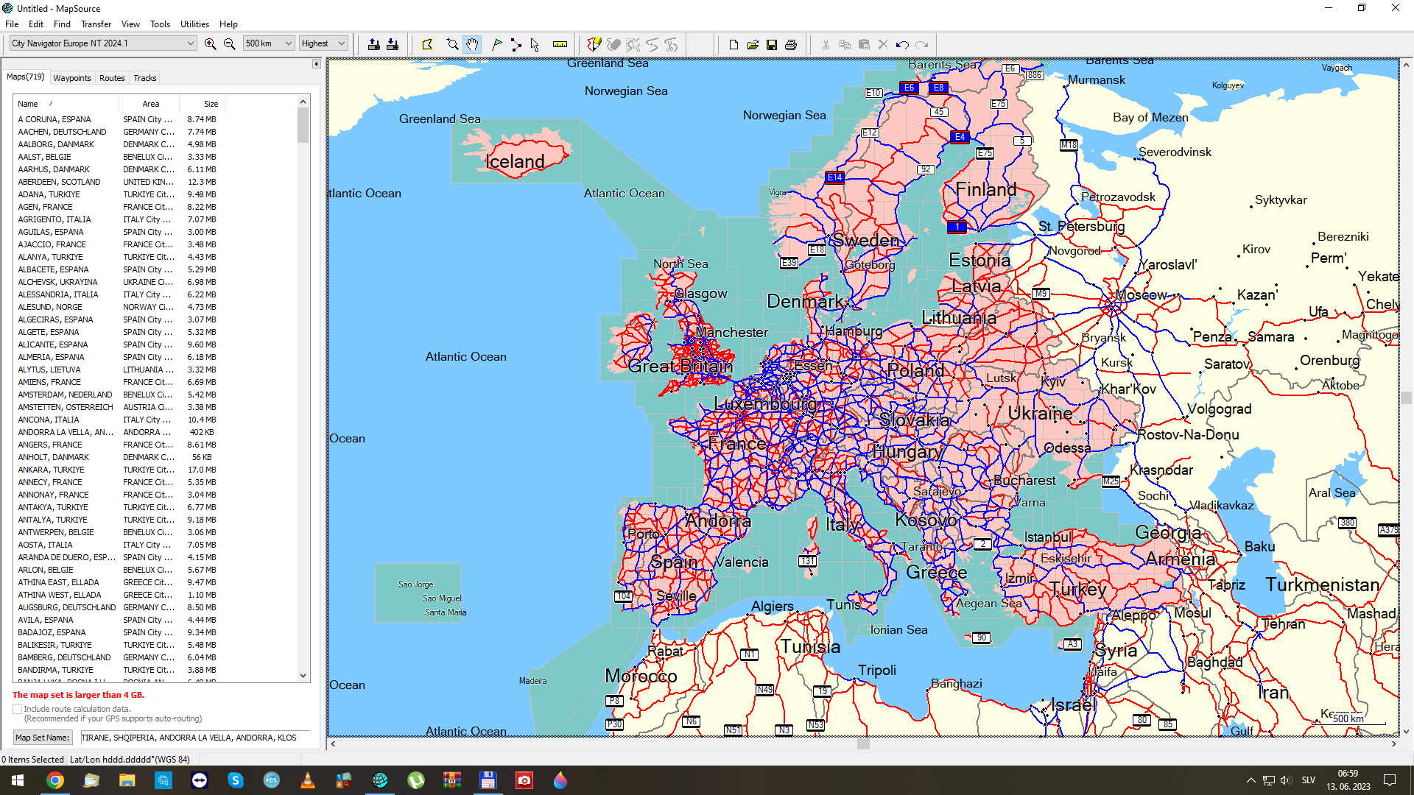Click the Map Set Name button
The width and height of the screenshot is (1414, 795).
[x=43, y=738]
